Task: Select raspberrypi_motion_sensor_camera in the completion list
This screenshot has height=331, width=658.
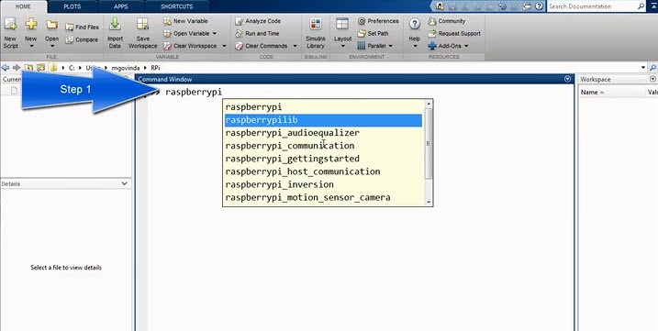Action: coord(323,198)
